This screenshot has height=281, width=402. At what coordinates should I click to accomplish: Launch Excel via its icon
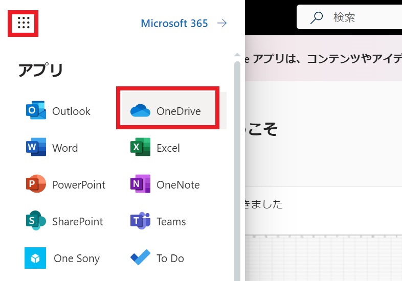(140, 147)
